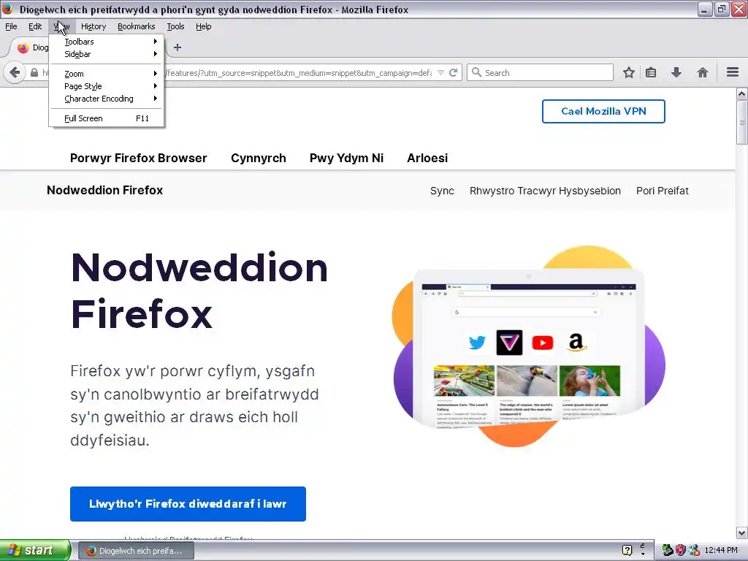Click the Back arrow navigation button

pyautogui.click(x=15, y=72)
